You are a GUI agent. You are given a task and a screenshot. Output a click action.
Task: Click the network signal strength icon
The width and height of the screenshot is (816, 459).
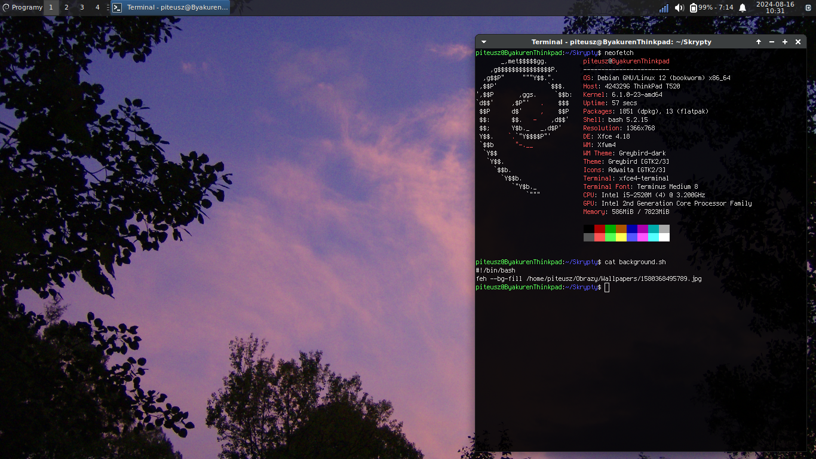(664, 8)
